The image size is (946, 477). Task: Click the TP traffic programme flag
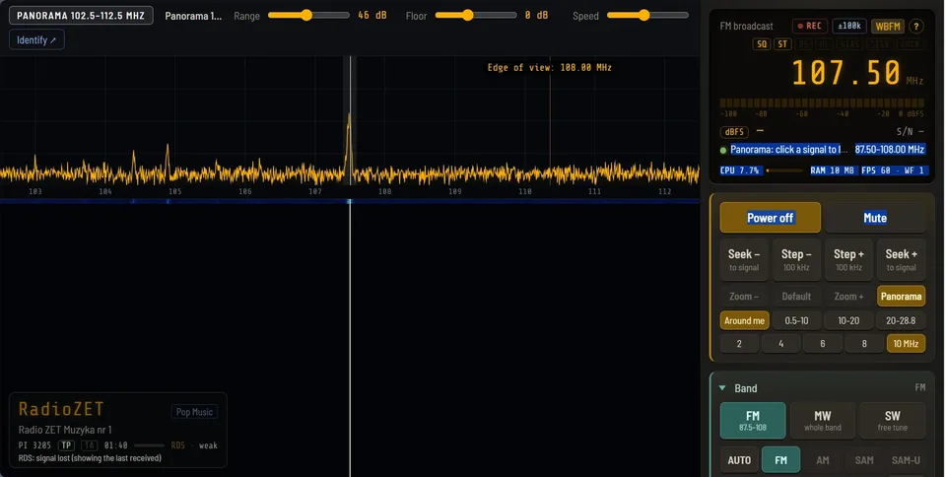tap(66, 445)
